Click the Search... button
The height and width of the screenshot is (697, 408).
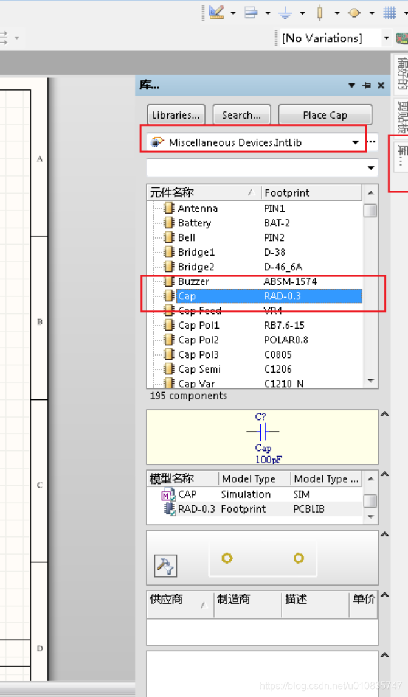241,115
